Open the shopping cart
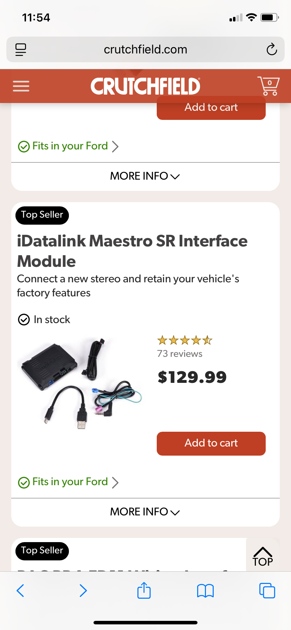Image resolution: width=291 pixels, height=630 pixels. click(268, 86)
